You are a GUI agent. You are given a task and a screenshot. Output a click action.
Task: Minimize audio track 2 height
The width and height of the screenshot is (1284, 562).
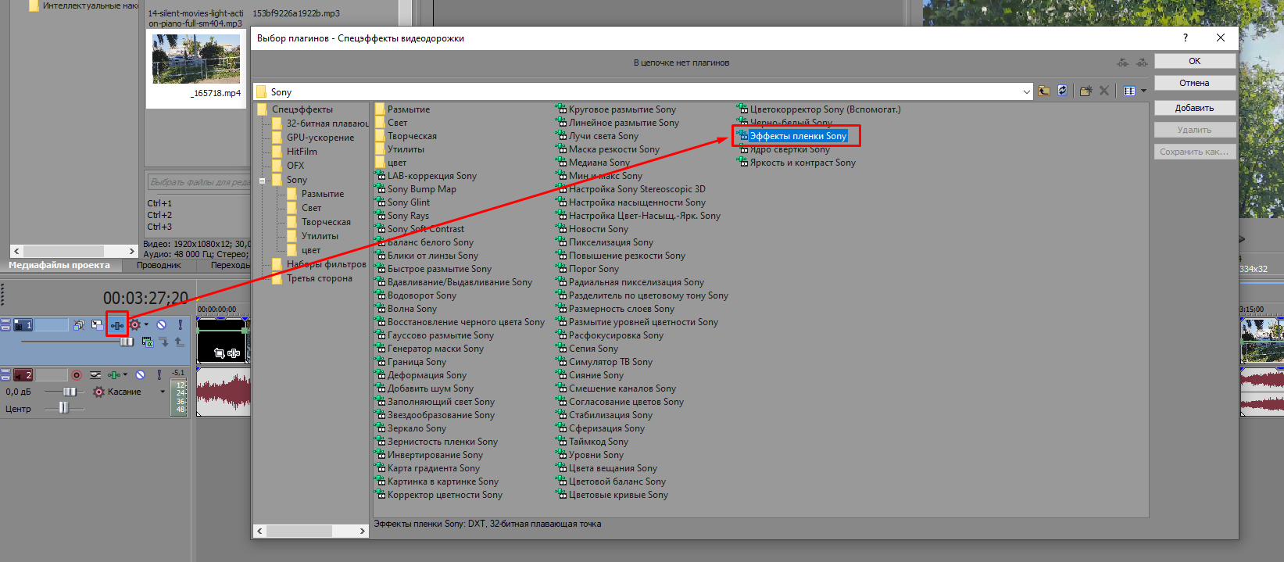(5, 371)
